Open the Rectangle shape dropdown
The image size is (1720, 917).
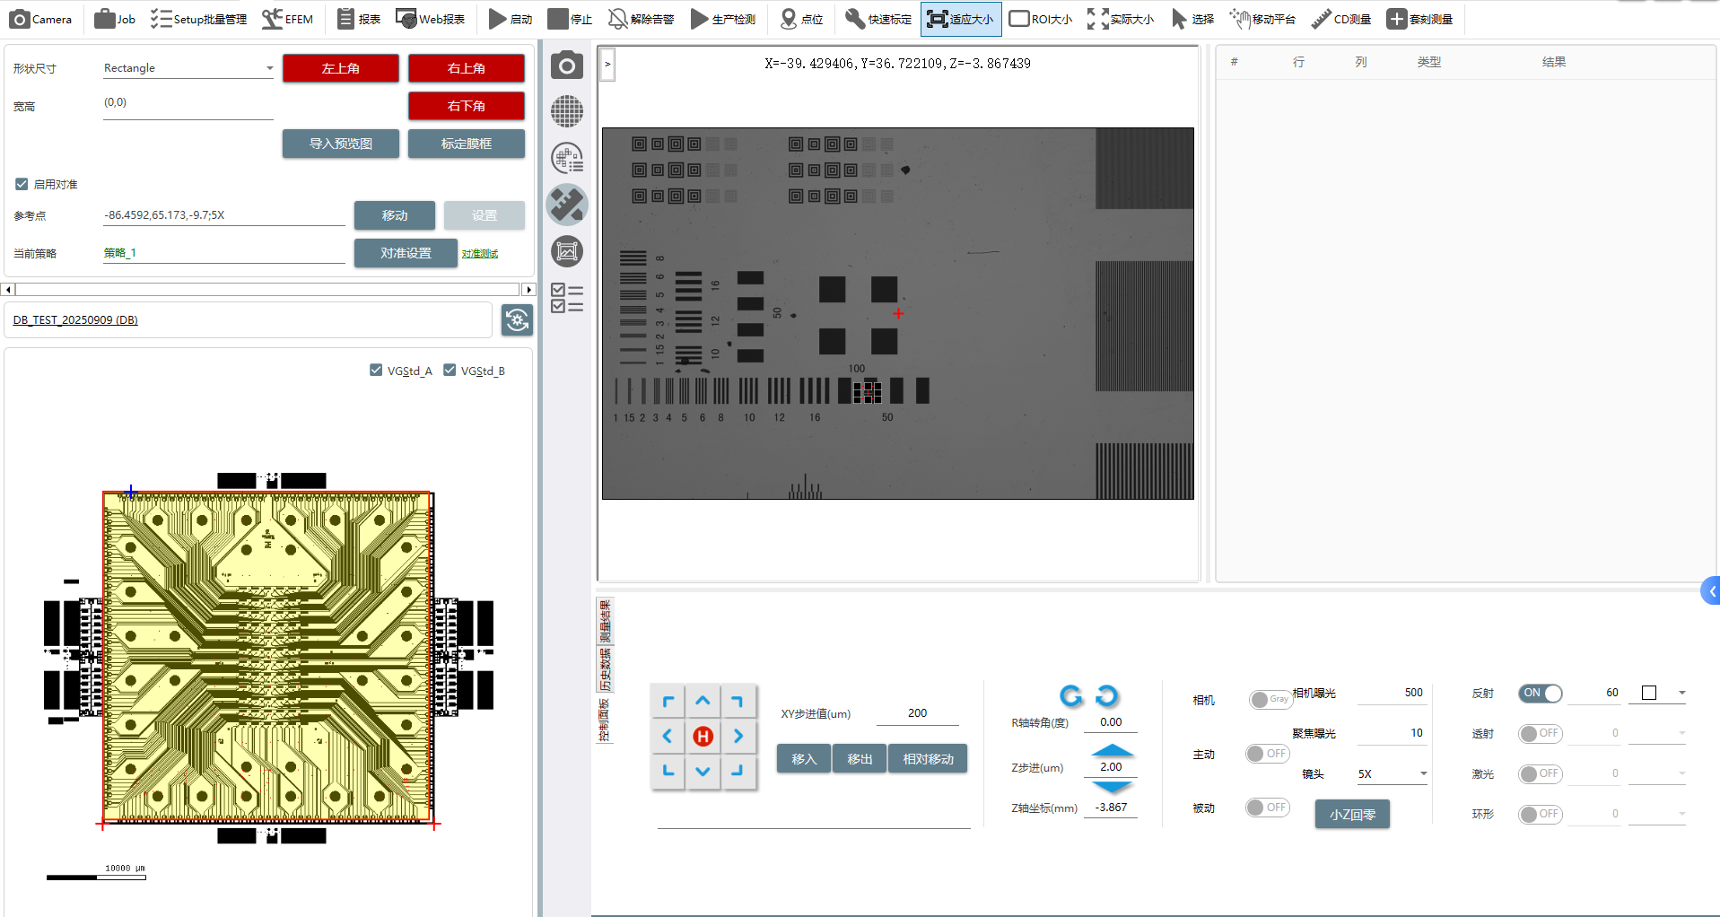(x=188, y=68)
